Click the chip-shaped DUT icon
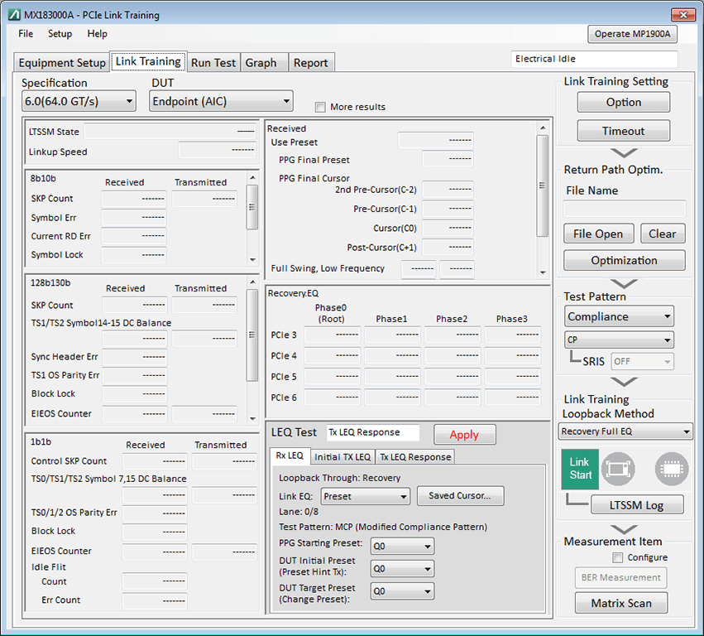 (671, 468)
